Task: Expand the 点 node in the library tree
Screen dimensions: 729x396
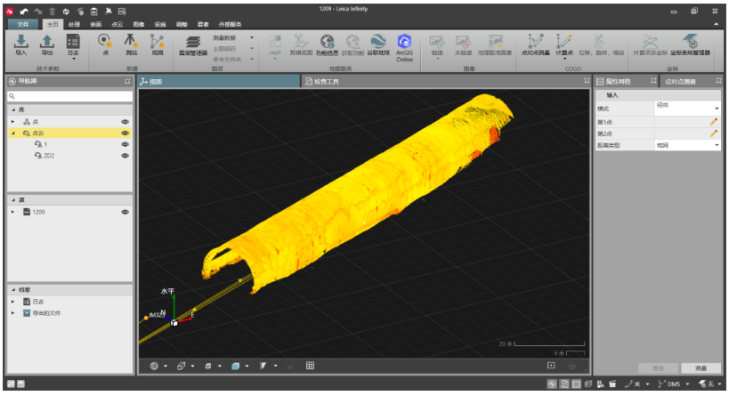Action: tap(13, 121)
